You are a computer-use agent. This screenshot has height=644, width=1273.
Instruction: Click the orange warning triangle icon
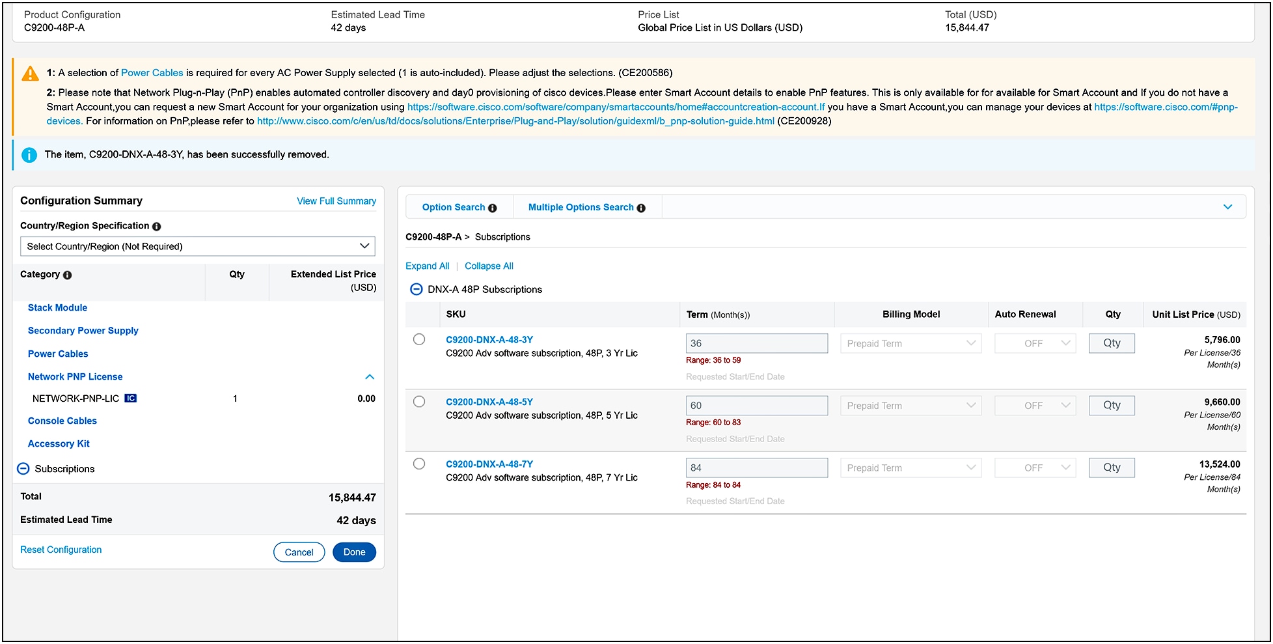tap(30, 73)
